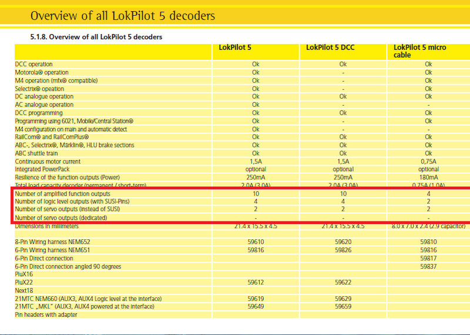Click the logic level outputs value for LokPilot 5 DCC
The height and width of the screenshot is (335, 470).
(343, 201)
